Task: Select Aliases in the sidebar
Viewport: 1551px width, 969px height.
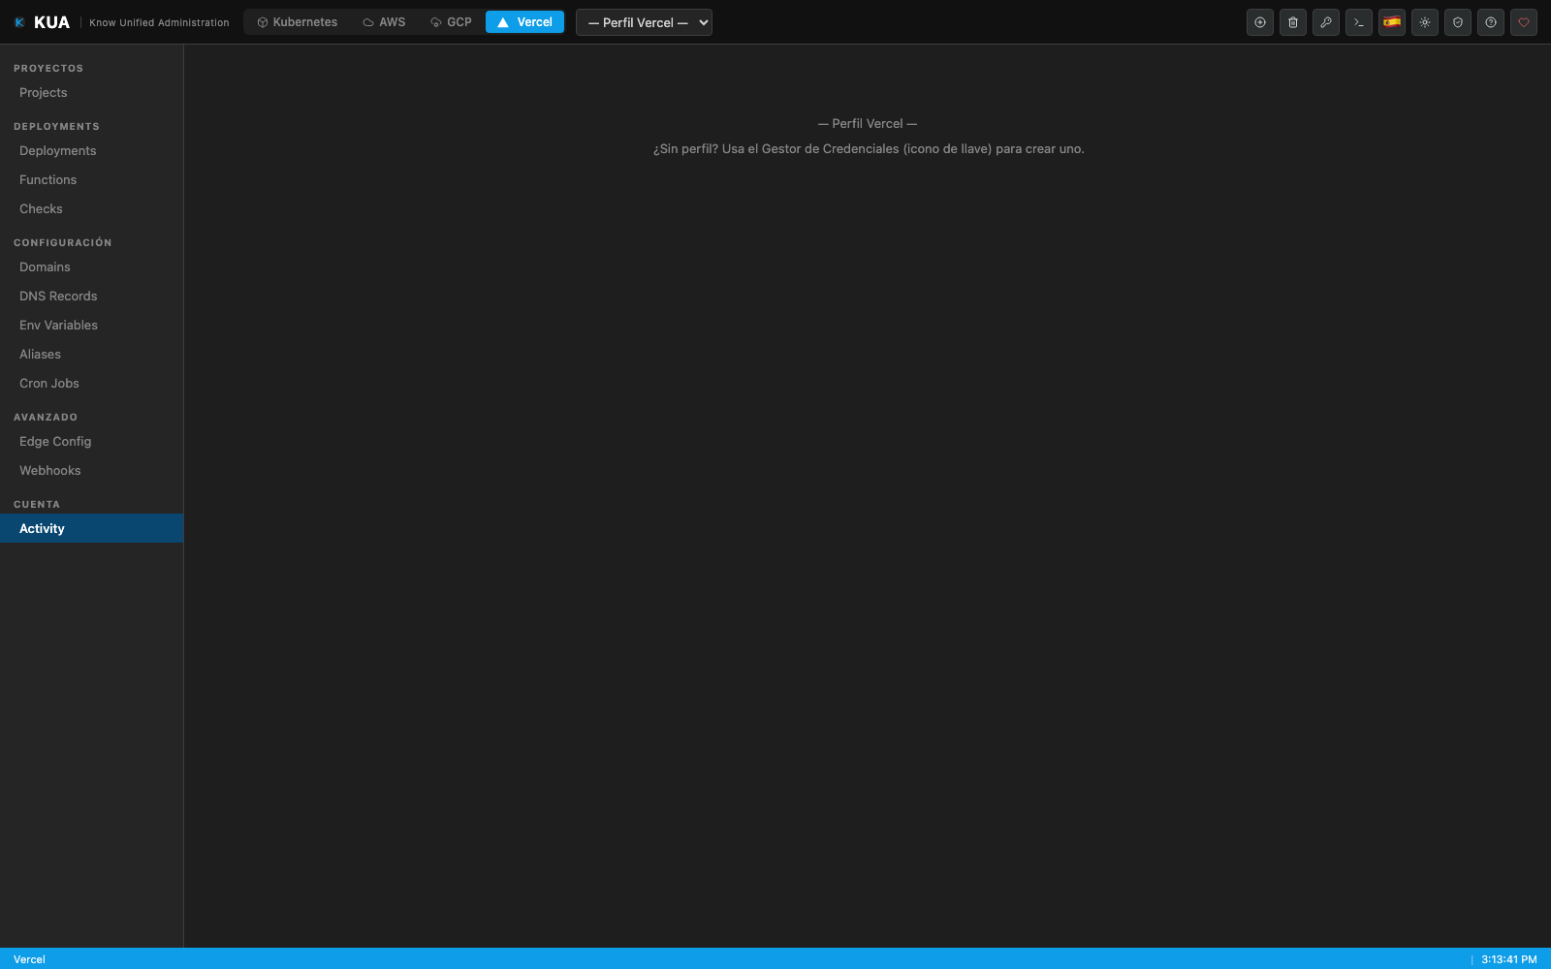Action: (x=92, y=355)
